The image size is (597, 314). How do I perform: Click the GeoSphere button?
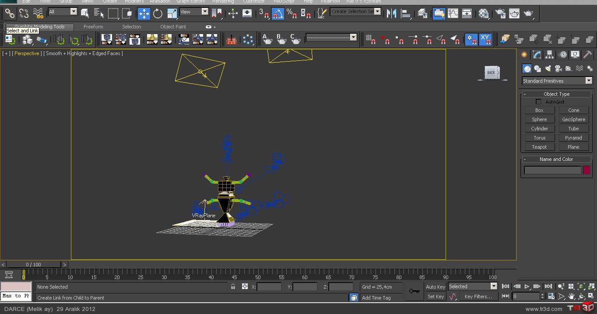[x=574, y=119]
